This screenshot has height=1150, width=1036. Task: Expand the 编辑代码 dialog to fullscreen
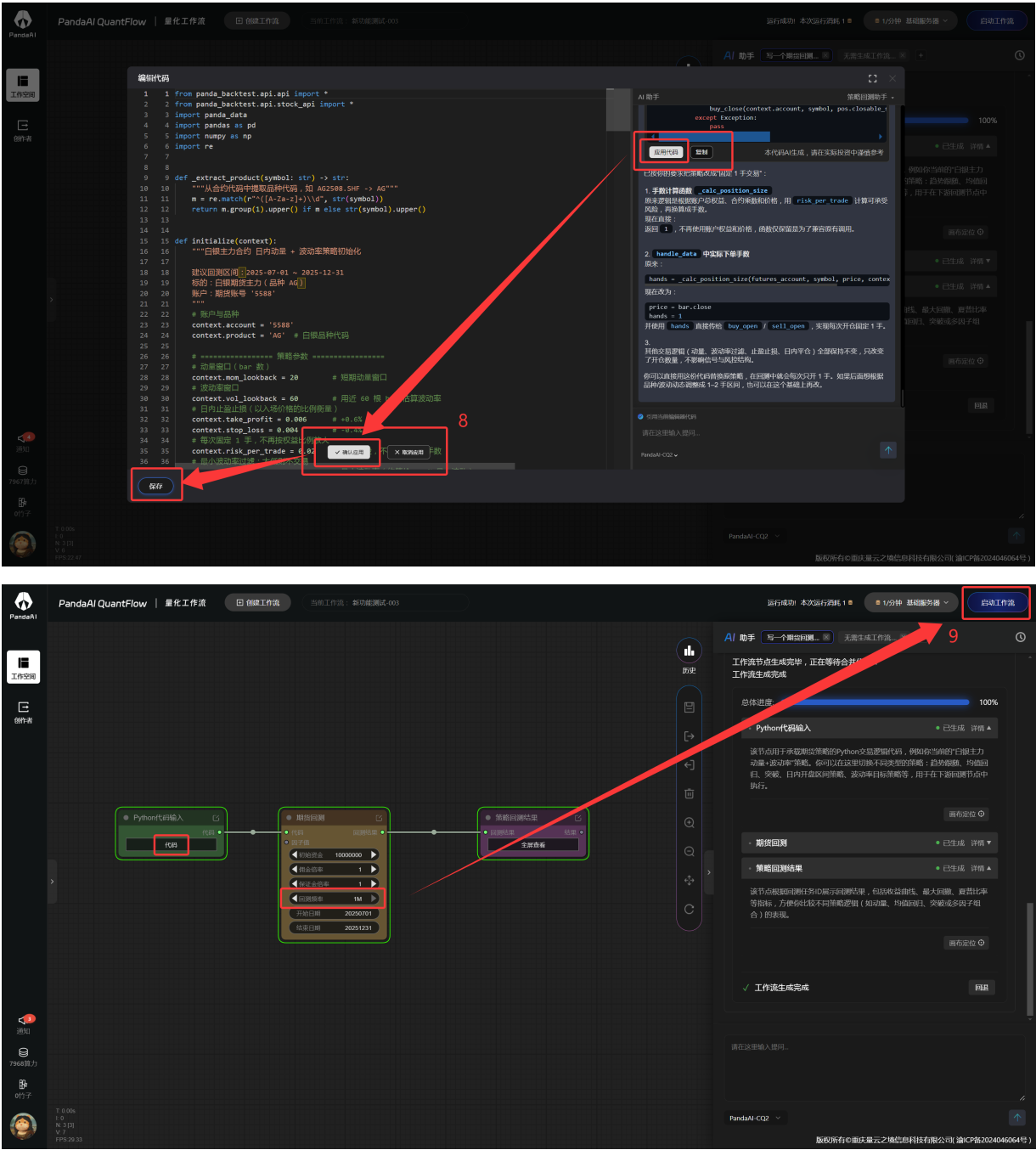click(x=872, y=78)
